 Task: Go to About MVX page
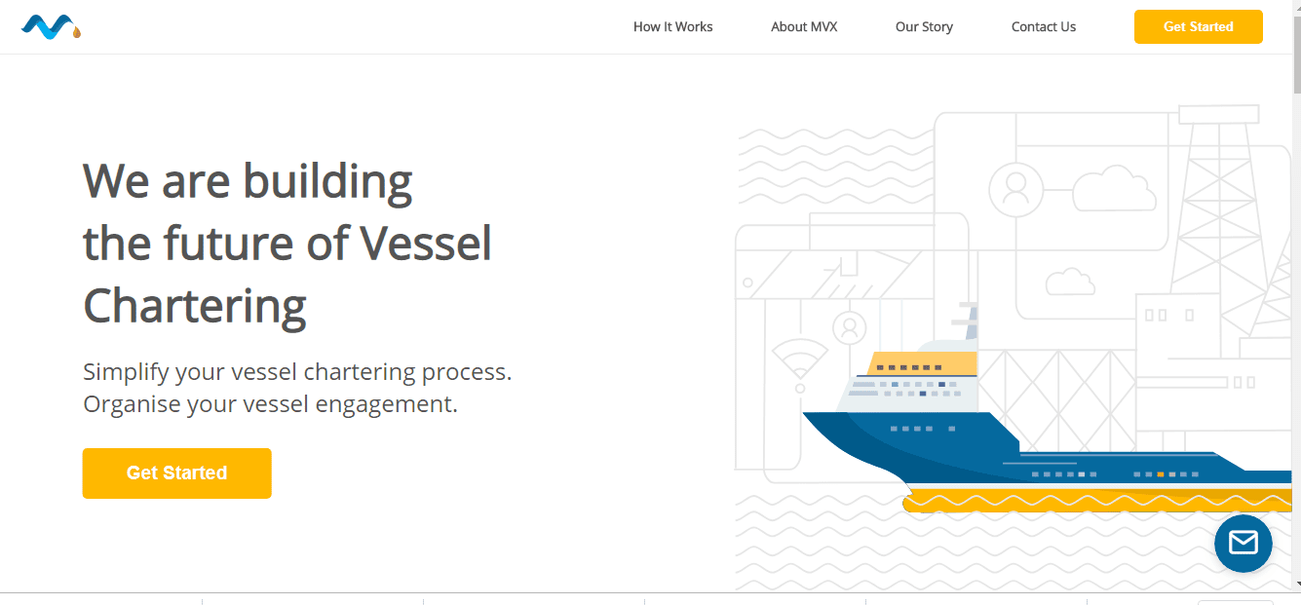click(804, 27)
